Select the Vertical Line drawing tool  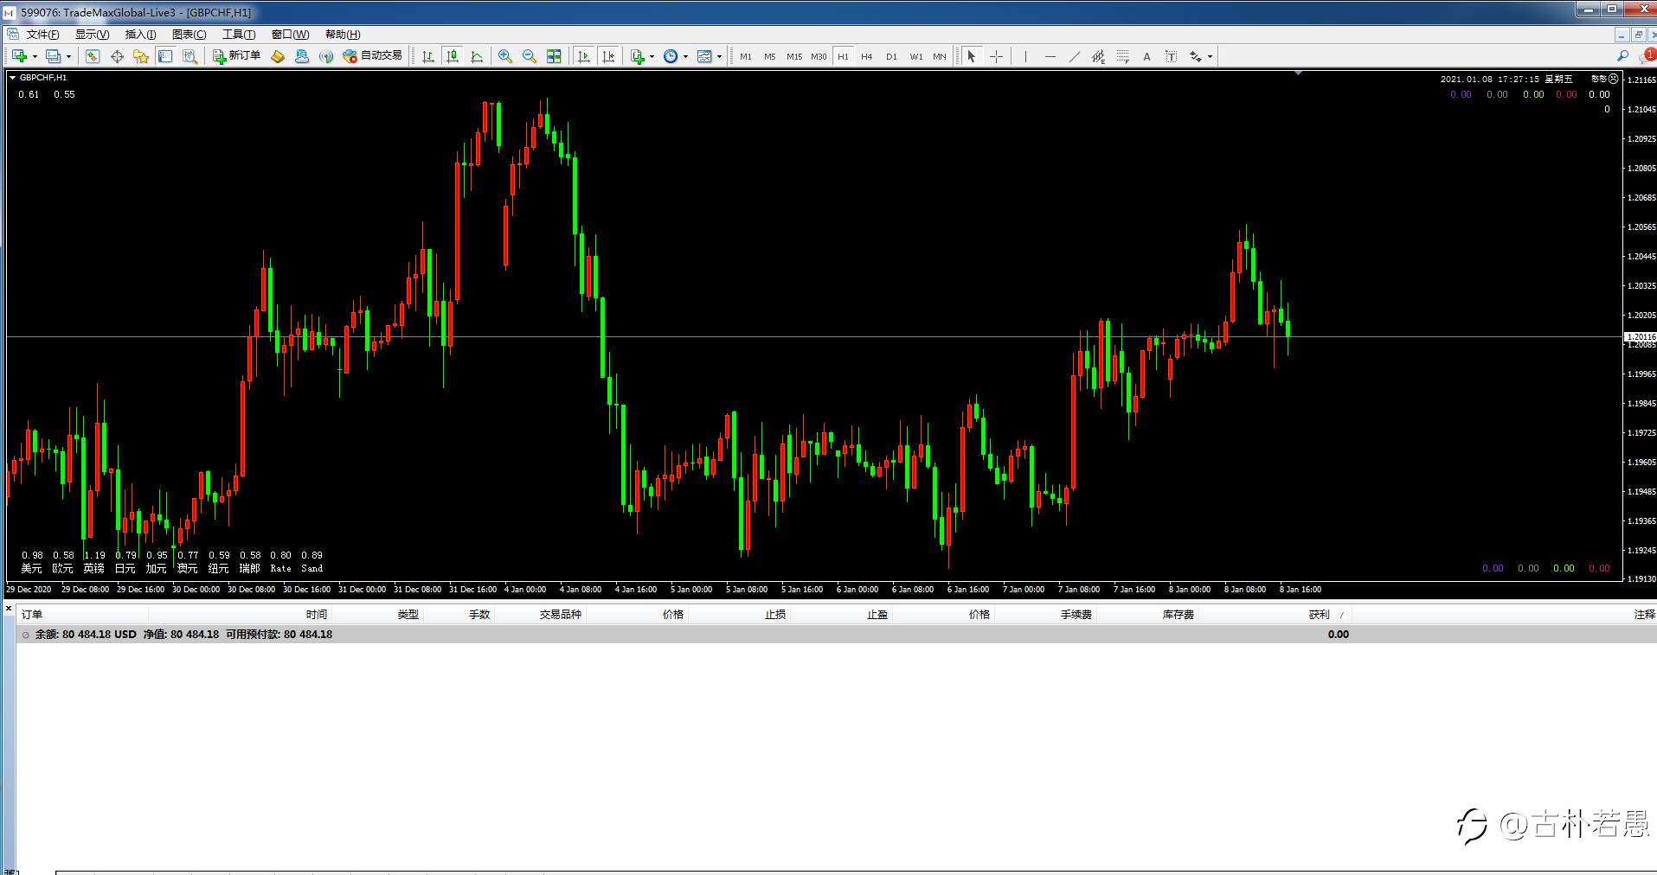pos(1025,56)
